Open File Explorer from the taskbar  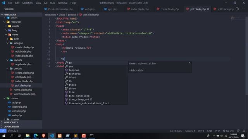(x=28, y=136)
